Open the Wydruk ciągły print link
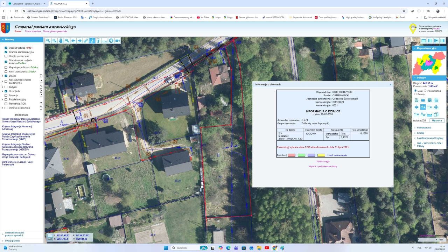This screenshot has width=448, height=252. (x=323, y=162)
